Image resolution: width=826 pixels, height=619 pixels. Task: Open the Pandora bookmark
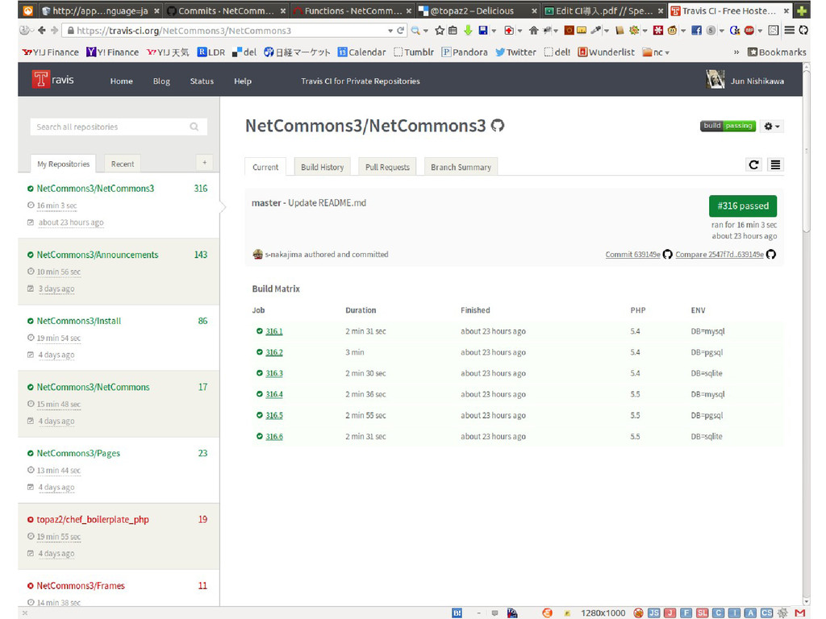point(465,52)
